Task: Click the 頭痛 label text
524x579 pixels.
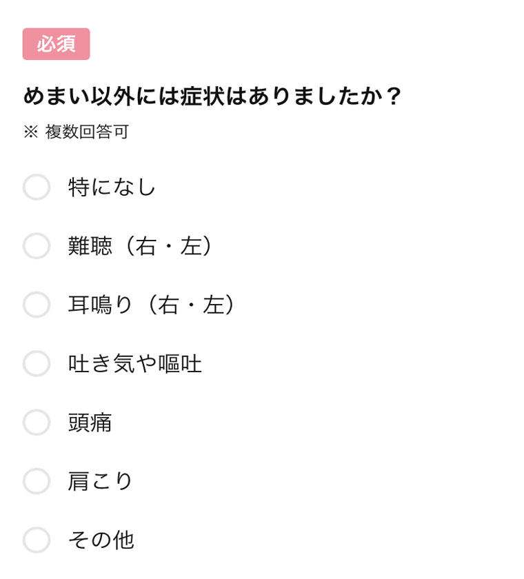Action: click(90, 422)
